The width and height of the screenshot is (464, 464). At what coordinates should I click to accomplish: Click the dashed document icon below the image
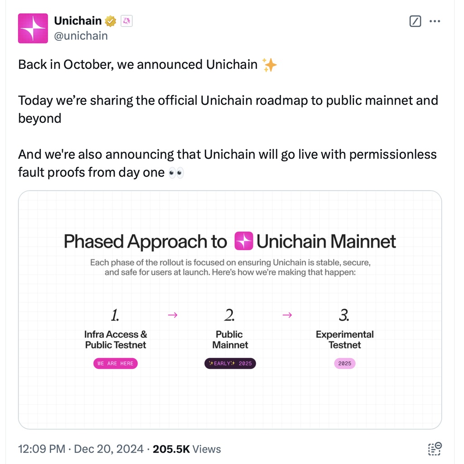pyautogui.click(x=435, y=449)
